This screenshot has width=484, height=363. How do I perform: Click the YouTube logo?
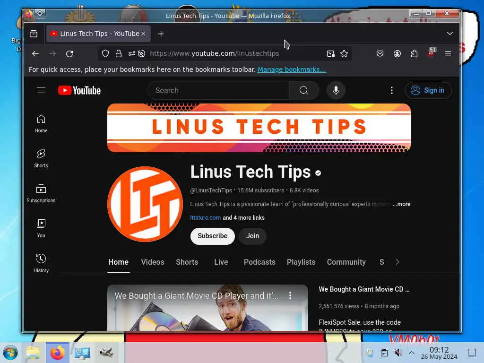[x=79, y=90]
